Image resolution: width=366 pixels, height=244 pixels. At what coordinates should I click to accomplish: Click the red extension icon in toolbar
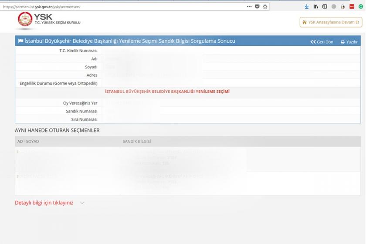pyautogui.click(x=352, y=7)
